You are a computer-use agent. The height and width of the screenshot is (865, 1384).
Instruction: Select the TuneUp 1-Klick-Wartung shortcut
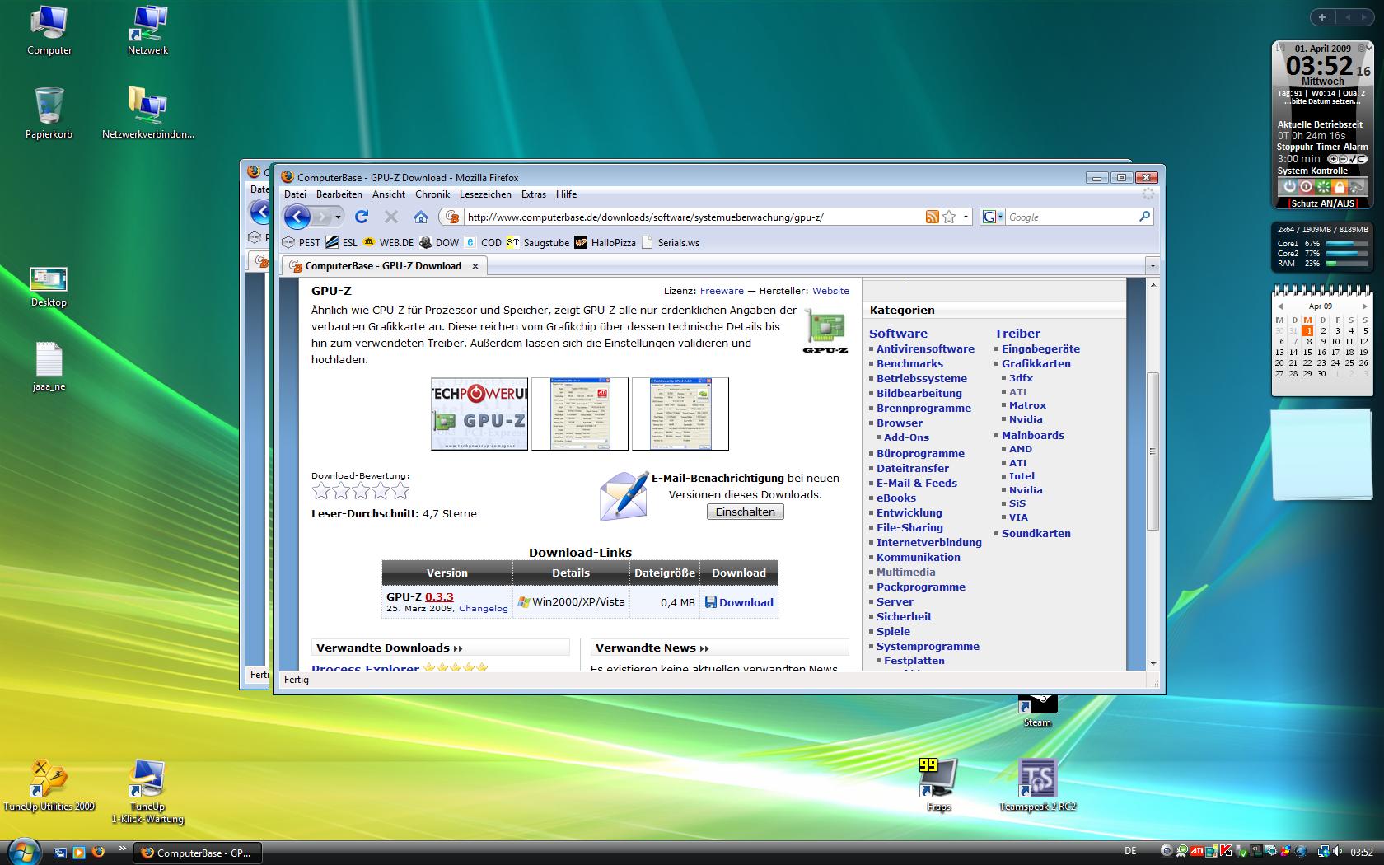tap(147, 791)
